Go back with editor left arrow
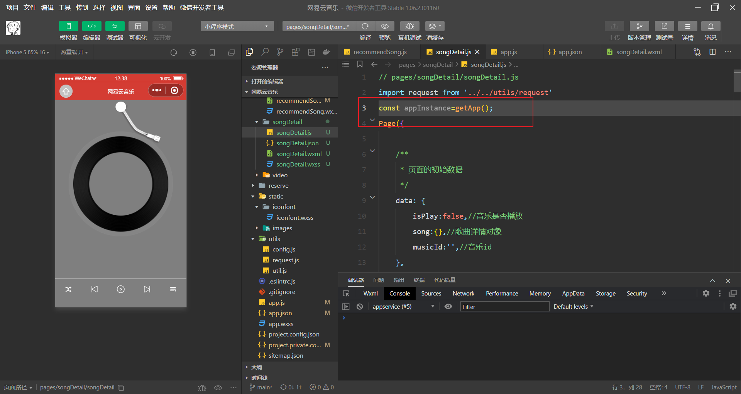Viewport: 741px width, 394px height. pos(374,64)
